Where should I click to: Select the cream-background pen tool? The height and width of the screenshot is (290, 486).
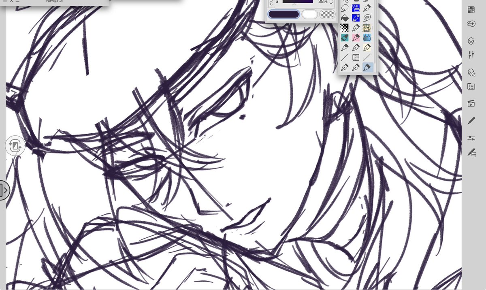click(367, 47)
